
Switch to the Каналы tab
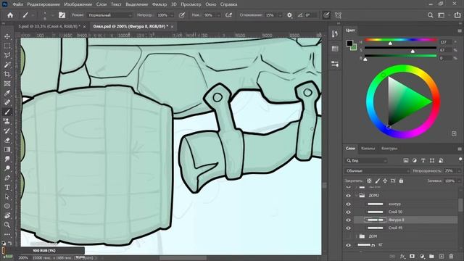368,148
